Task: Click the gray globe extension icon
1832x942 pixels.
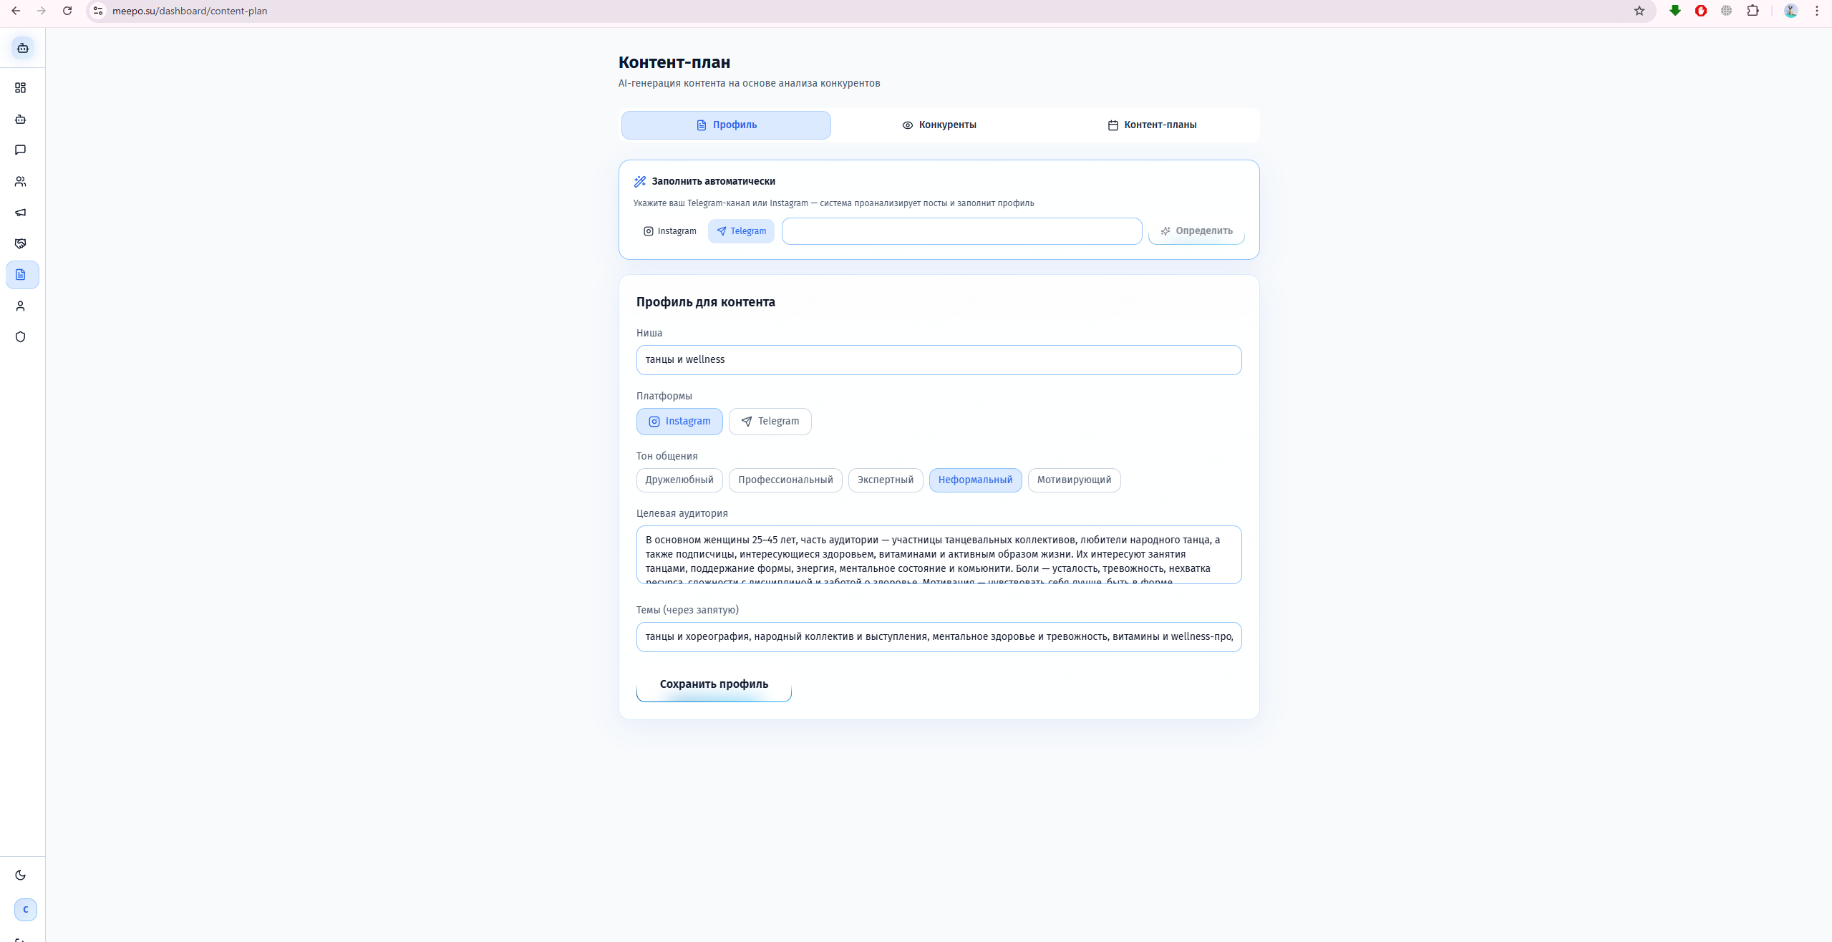Action: [1727, 11]
